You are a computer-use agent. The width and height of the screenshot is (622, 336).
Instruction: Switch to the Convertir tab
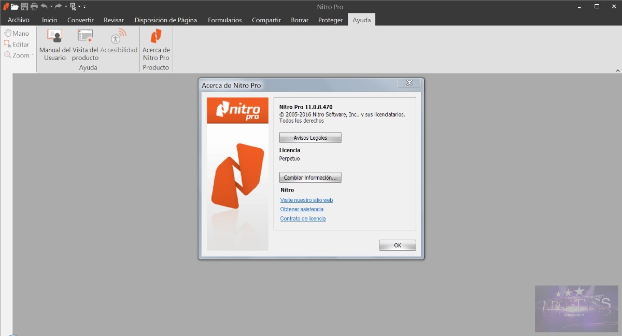point(80,20)
